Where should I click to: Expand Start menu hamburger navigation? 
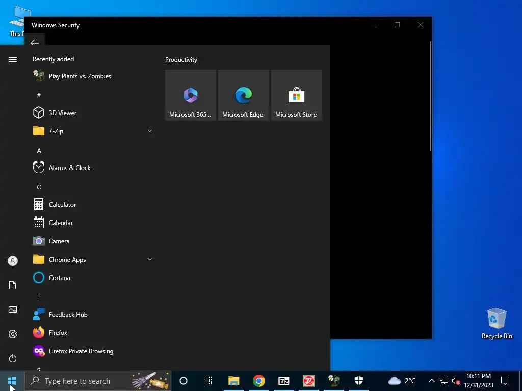[13, 59]
